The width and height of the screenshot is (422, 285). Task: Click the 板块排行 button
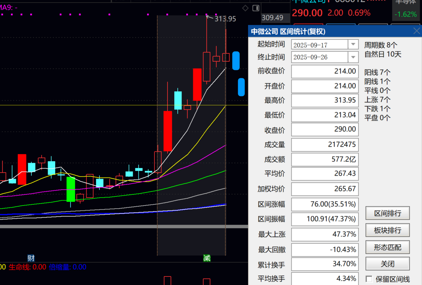[388, 230]
